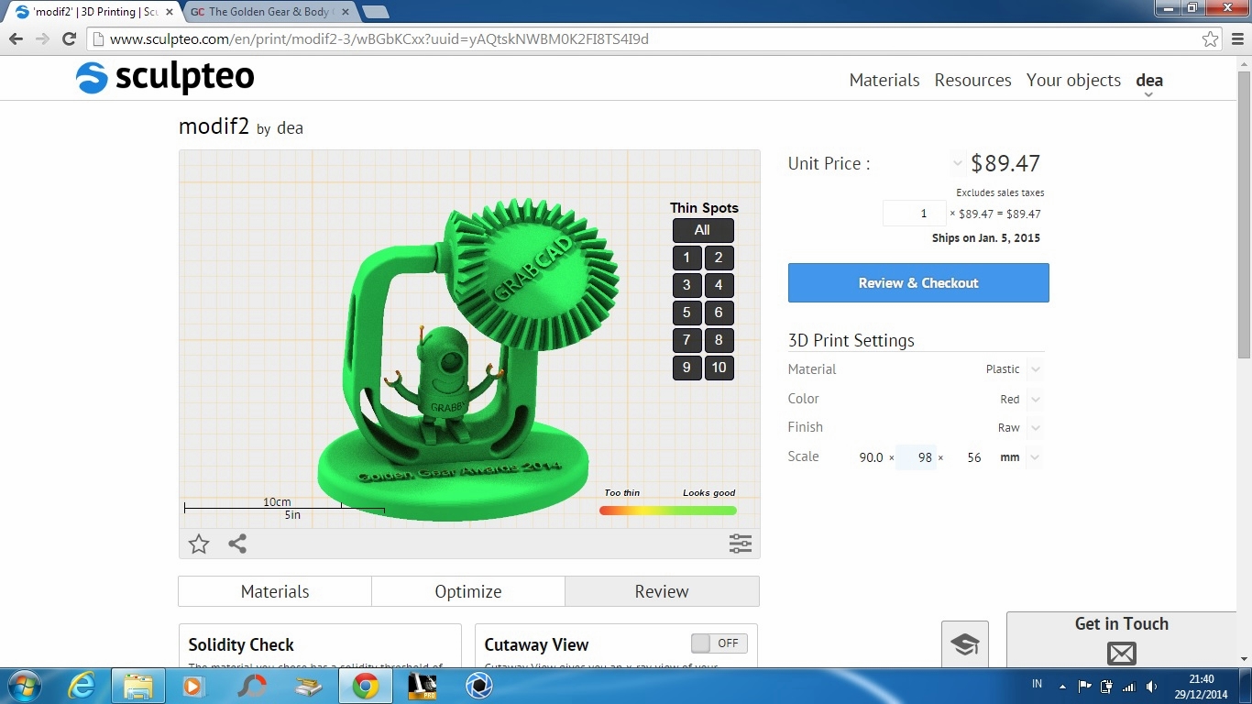The width and height of the screenshot is (1252, 704).
Task: Show All thin spots
Action: click(x=703, y=230)
